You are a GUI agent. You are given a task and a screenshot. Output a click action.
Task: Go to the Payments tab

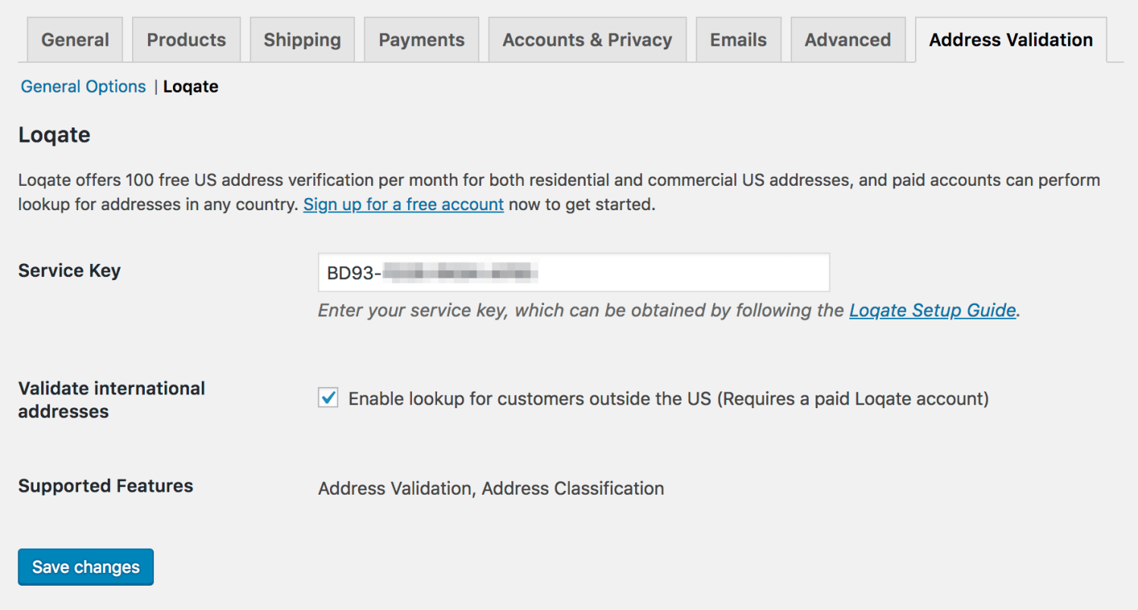point(421,39)
